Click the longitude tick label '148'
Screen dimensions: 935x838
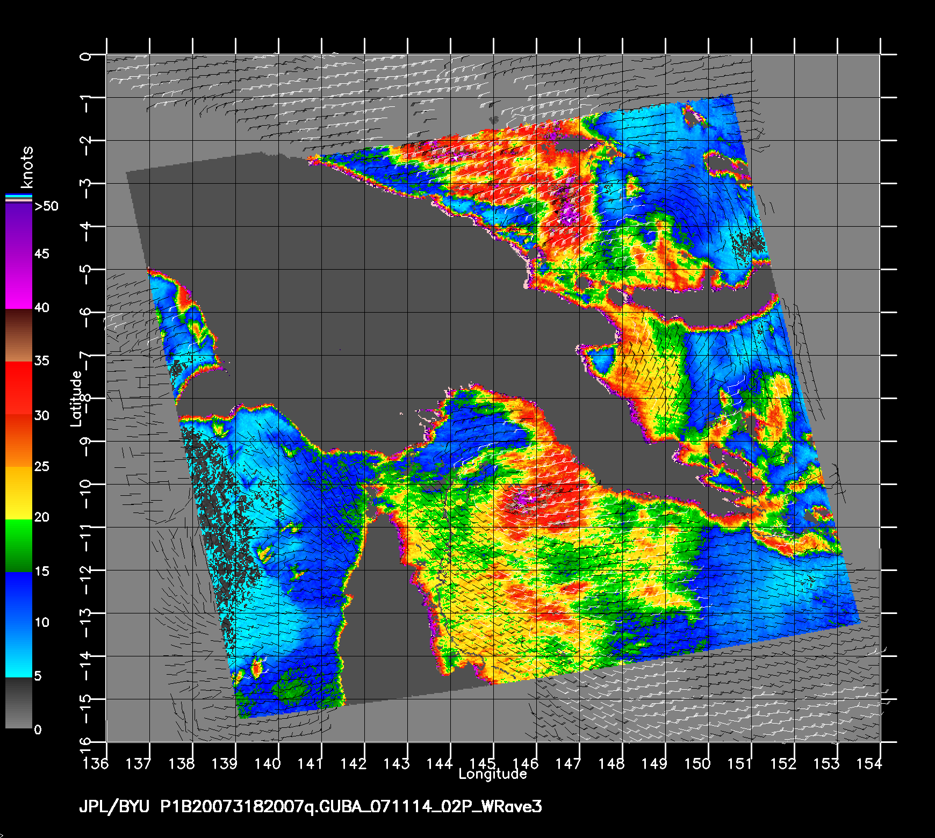coord(612,763)
